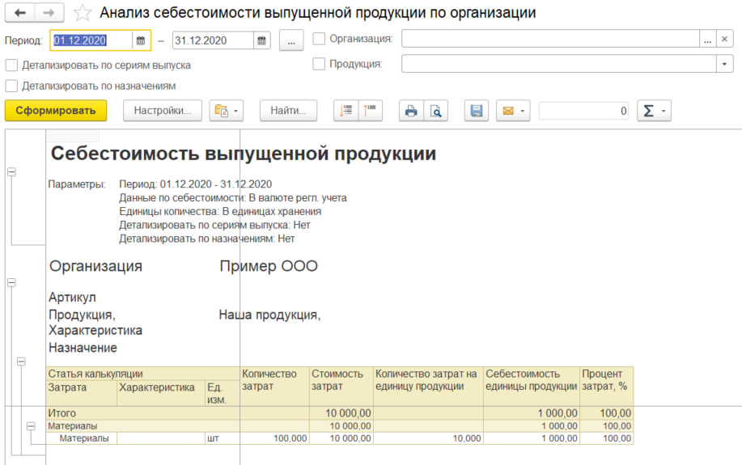Click the Организация input field
The width and height of the screenshot is (742, 465).
pyautogui.click(x=550, y=39)
